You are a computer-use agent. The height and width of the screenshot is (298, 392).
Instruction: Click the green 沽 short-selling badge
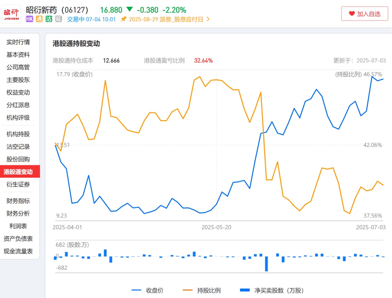(49, 19)
